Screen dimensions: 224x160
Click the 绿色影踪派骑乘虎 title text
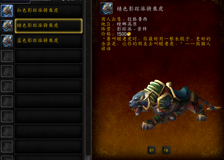click(140, 9)
